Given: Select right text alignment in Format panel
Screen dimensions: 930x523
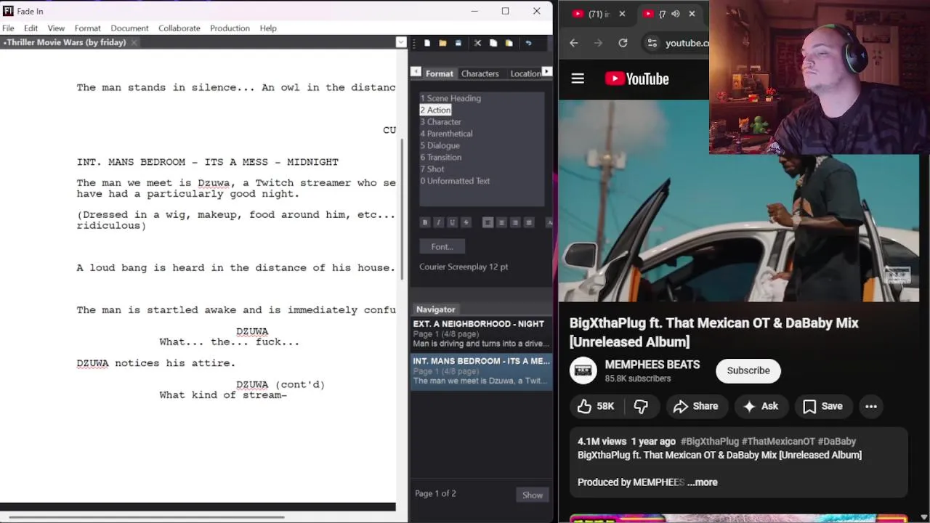Looking at the screenshot, I should 515,222.
